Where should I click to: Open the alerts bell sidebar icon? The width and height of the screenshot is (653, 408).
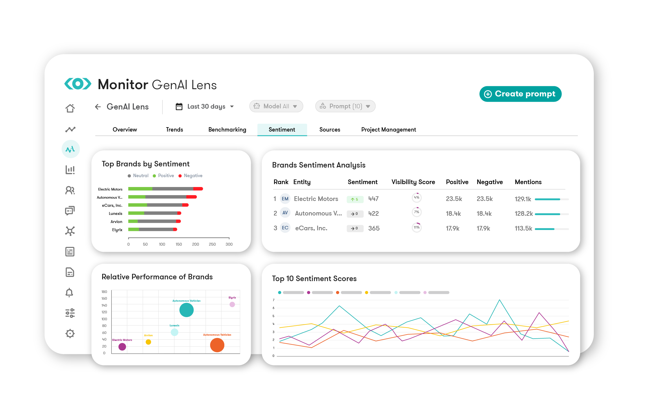point(69,292)
